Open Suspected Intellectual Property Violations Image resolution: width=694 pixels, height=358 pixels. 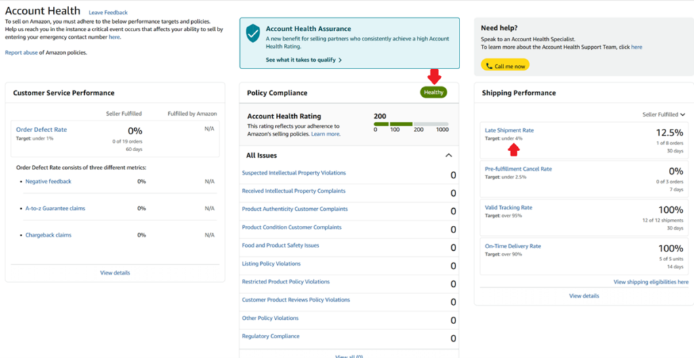click(293, 173)
